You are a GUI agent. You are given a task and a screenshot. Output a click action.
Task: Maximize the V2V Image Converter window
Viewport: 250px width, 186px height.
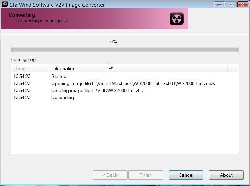point(231,5)
